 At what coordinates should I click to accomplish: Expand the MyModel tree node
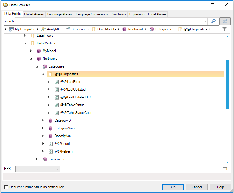point(31,51)
